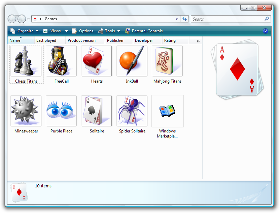Viewport: 280px width, 213px height.
Task: Close the Games window
Action: tap(265, 8)
